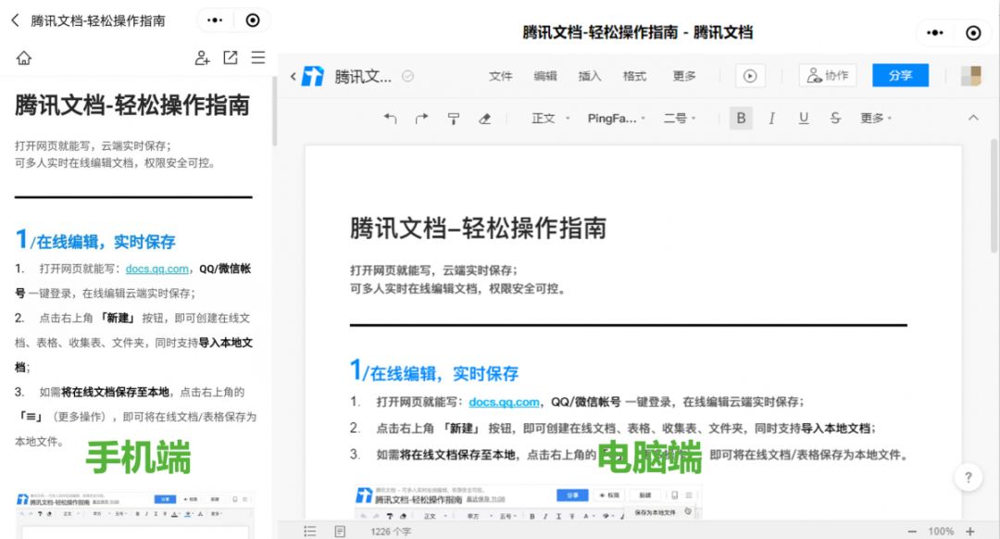
Task: Toggle bold formatting
Action: pyautogui.click(x=741, y=118)
